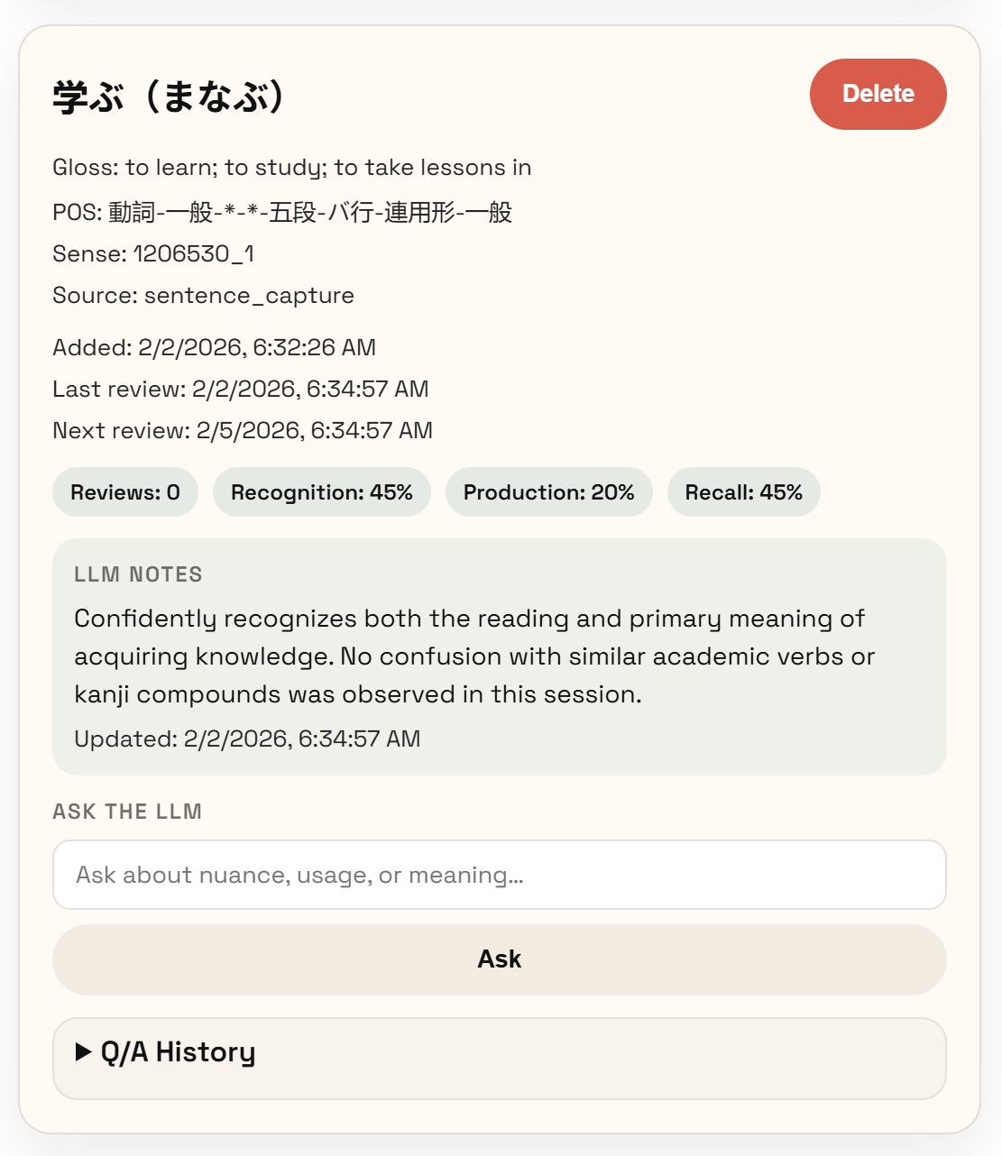Click the Reviews: 0 badge

pyautogui.click(x=124, y=491)
